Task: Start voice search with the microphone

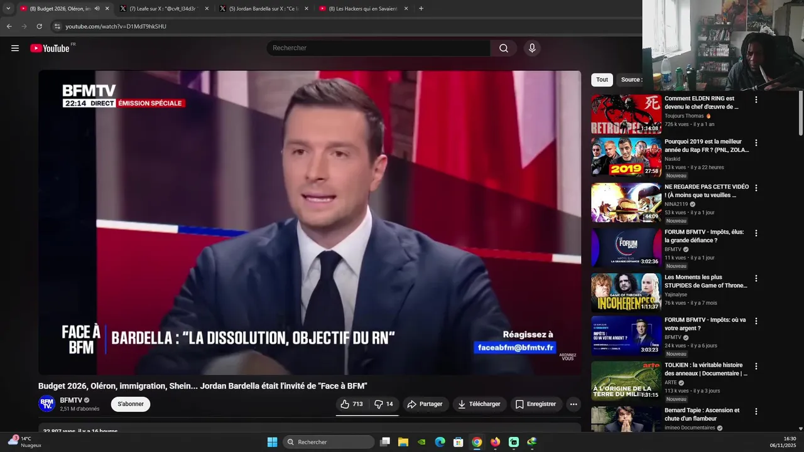Action: [x=532, y=48]
